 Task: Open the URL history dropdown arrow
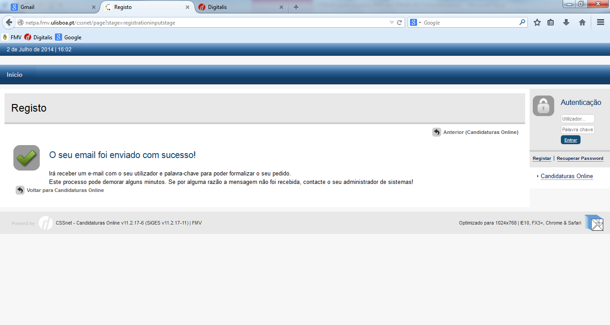point(392,22)
